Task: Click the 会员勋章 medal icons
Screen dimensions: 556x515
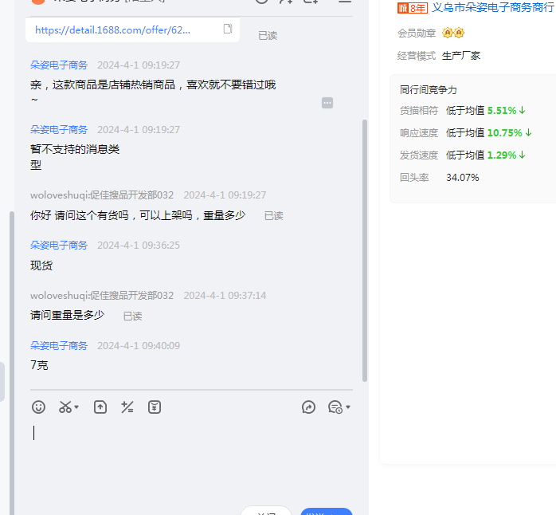Action: tap(453, 33)
